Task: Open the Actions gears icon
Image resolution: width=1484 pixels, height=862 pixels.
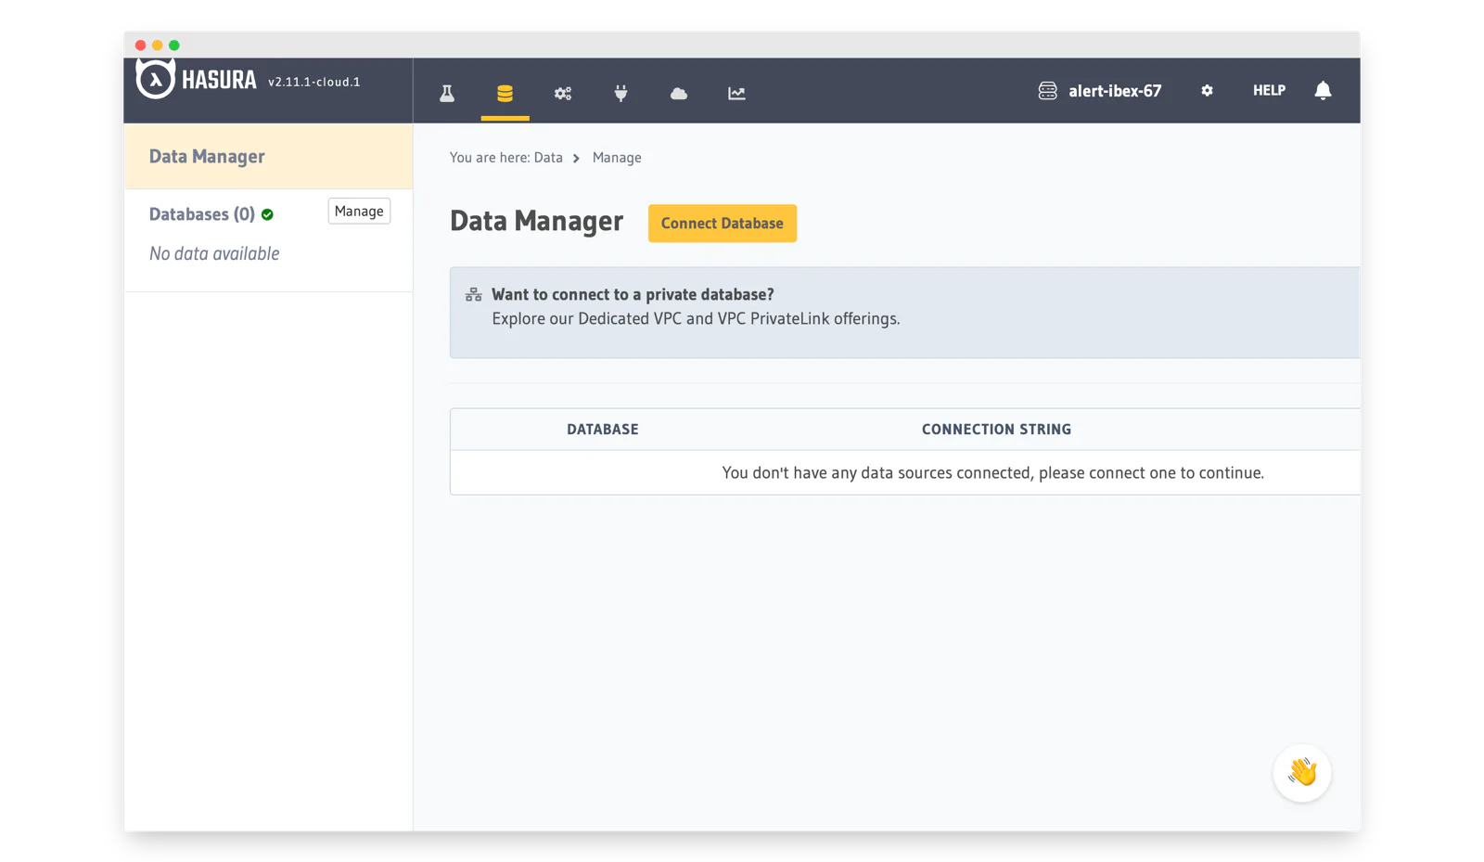Action: click(563, 93)
